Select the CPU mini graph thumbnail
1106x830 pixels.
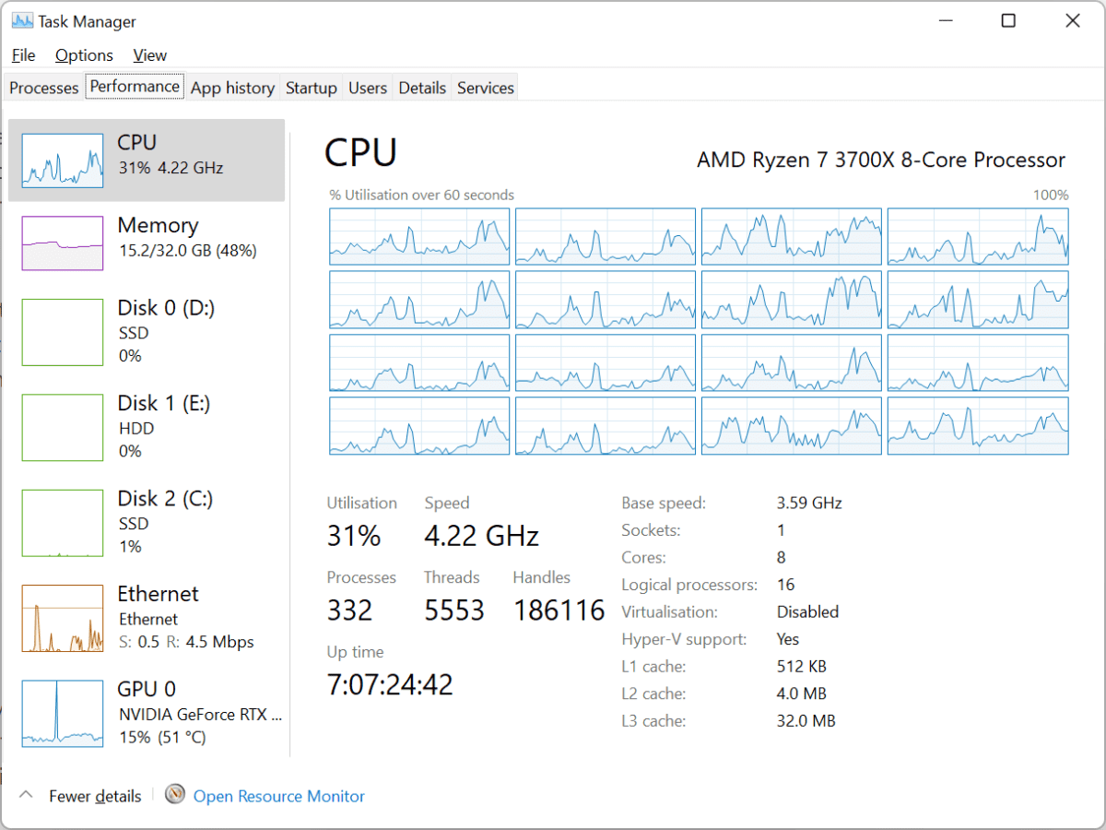click(x=63, y=160)
